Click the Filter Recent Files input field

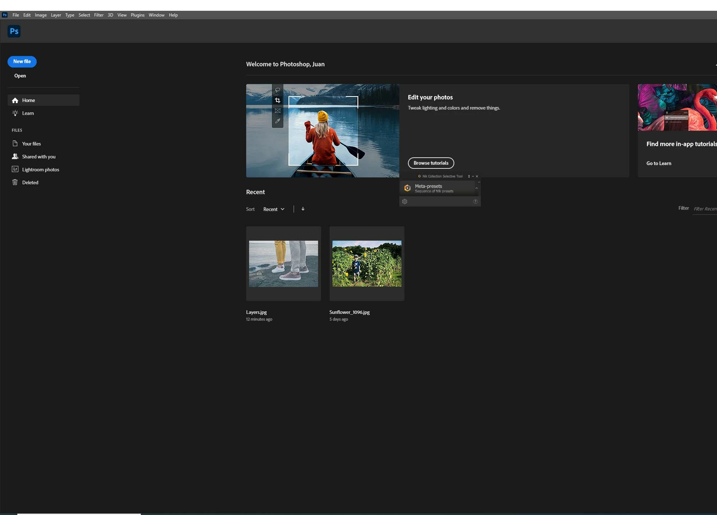[704, 209]
